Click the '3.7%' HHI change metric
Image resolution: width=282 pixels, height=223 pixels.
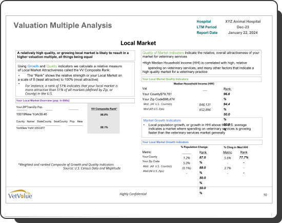click(x=228, y=168)
